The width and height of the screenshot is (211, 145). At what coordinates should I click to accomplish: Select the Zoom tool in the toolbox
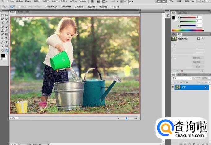click(6, 51)
